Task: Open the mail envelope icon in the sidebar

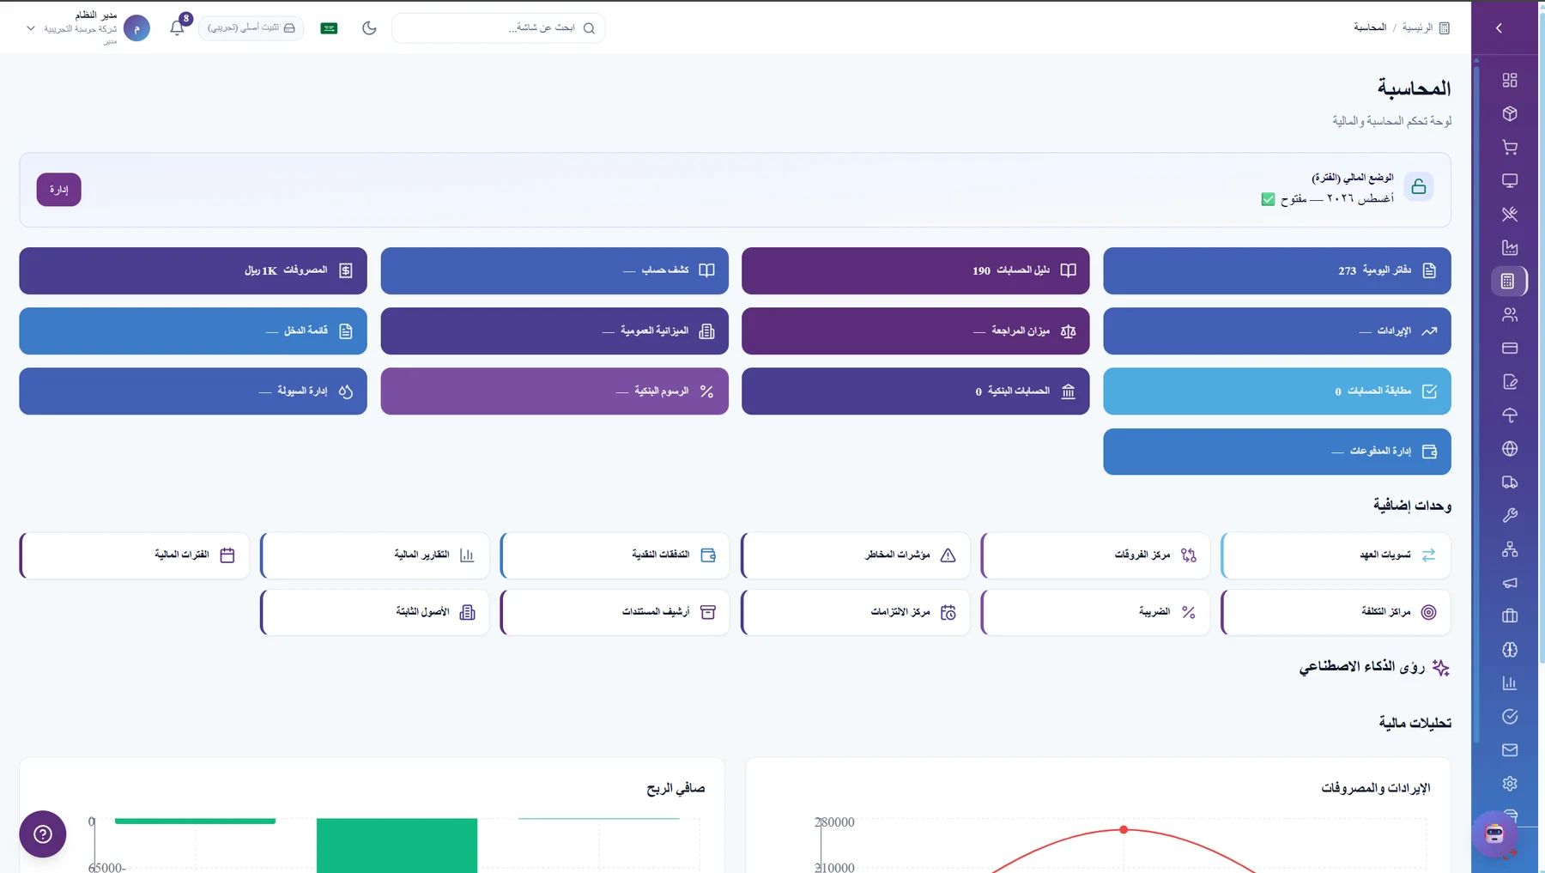Action: (1510, 749)
